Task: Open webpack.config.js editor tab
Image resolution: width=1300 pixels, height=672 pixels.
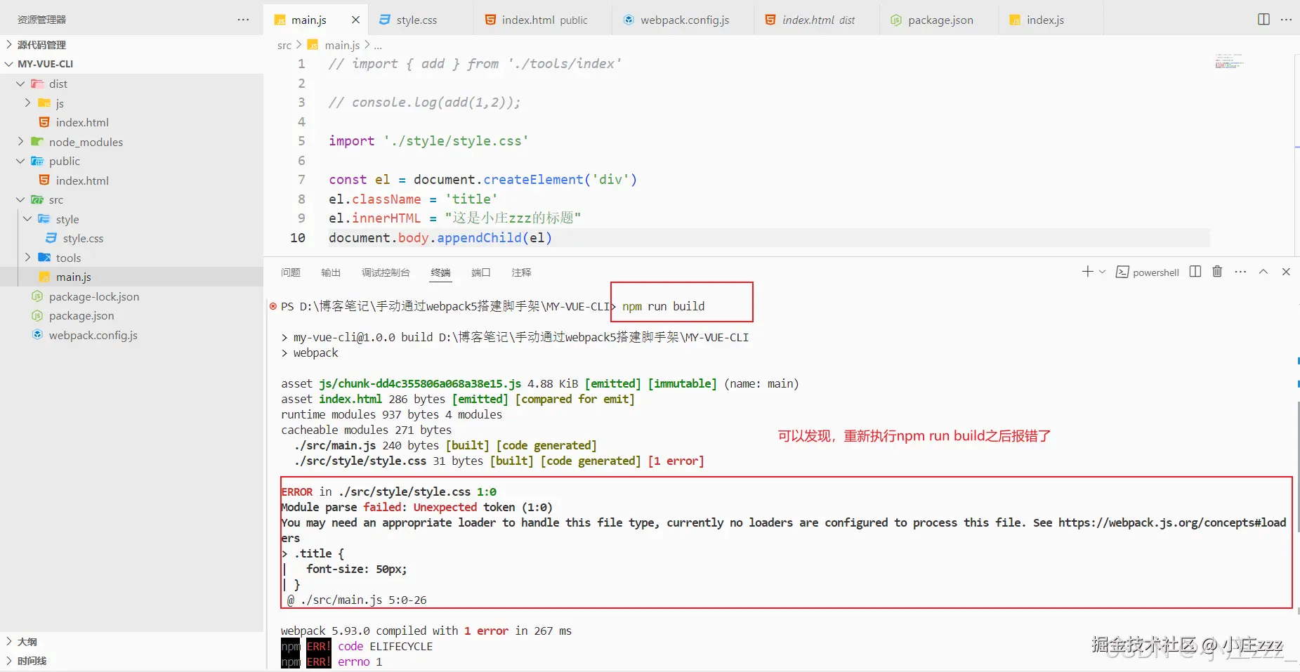Action: pyautogui.click(x=684, y=20)
